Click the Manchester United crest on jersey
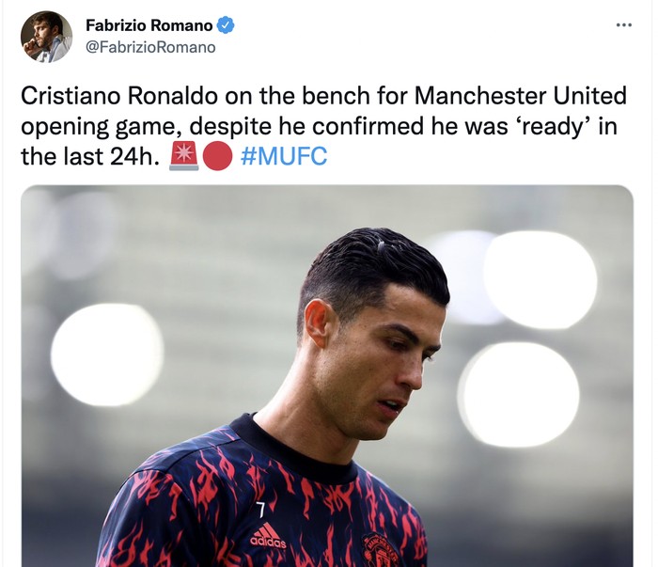The image size is (658, 567). pos(381,549)
